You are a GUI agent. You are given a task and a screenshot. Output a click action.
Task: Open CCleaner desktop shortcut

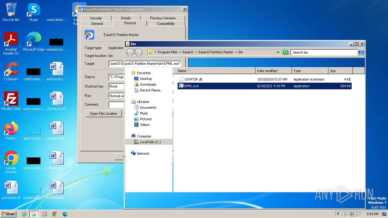coord(11,71)
